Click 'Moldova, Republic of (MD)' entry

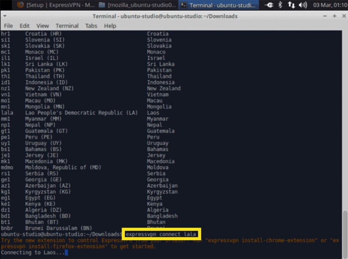tap(63, 168)
